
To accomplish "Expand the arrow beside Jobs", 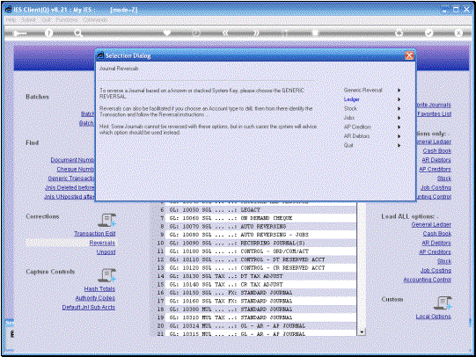I will point(399,118).
